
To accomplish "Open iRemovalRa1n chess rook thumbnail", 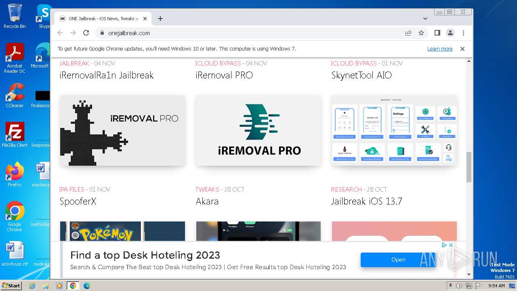I will (122, 131).
